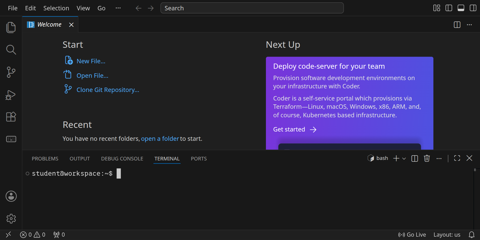The image size is (480, 240).
Task: Open the Search view in activity bar
Action: point(11,50)
